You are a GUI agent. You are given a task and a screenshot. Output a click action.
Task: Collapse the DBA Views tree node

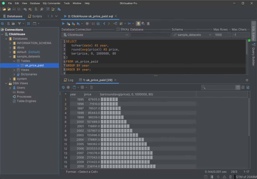(x=6, y=83)
